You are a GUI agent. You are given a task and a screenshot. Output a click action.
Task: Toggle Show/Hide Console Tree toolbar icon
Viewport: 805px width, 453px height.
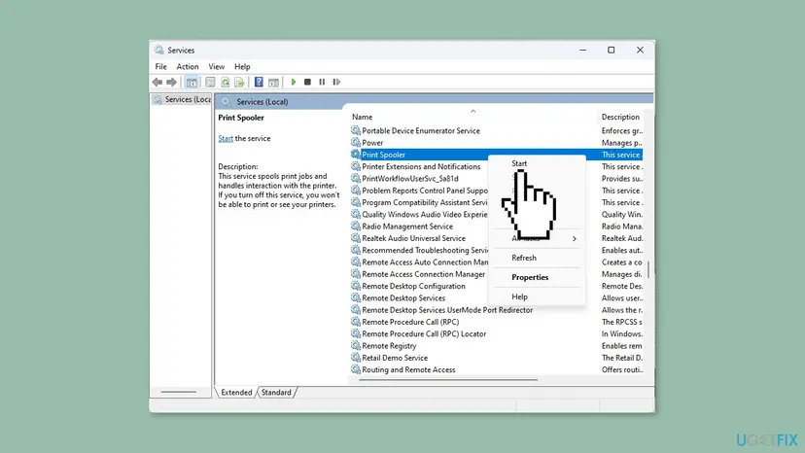[x=192, y=83]
